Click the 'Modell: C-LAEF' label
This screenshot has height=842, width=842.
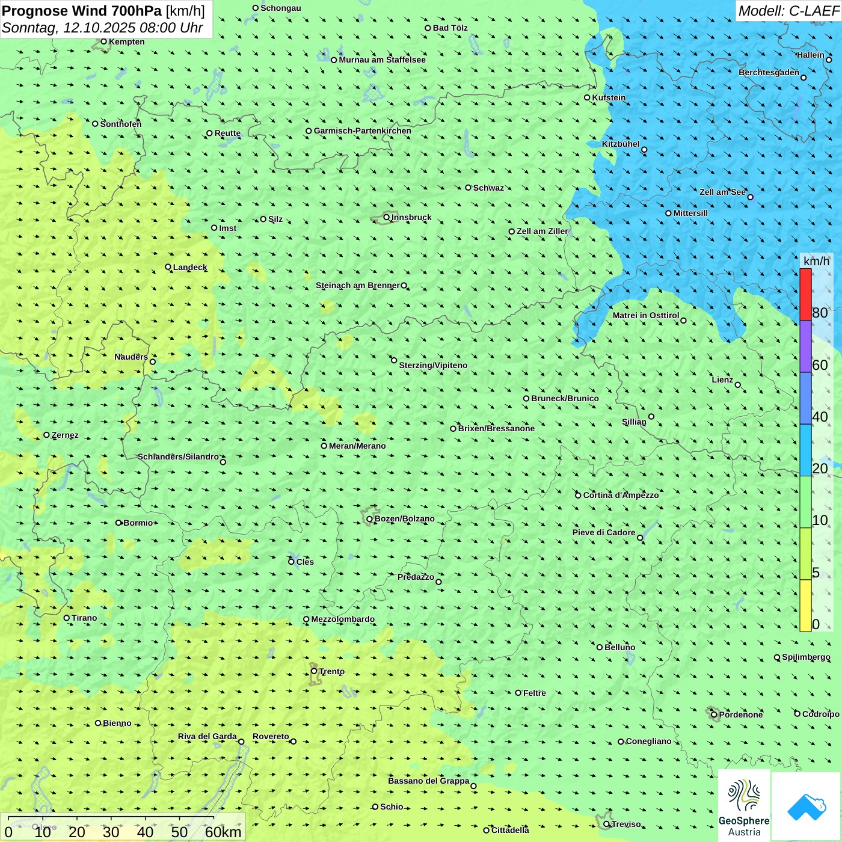[x=788, y=11]
